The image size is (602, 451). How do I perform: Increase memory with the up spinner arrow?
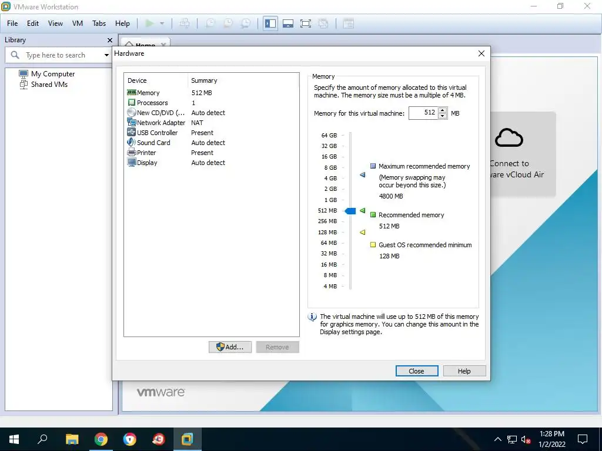[x=443, y=110]
